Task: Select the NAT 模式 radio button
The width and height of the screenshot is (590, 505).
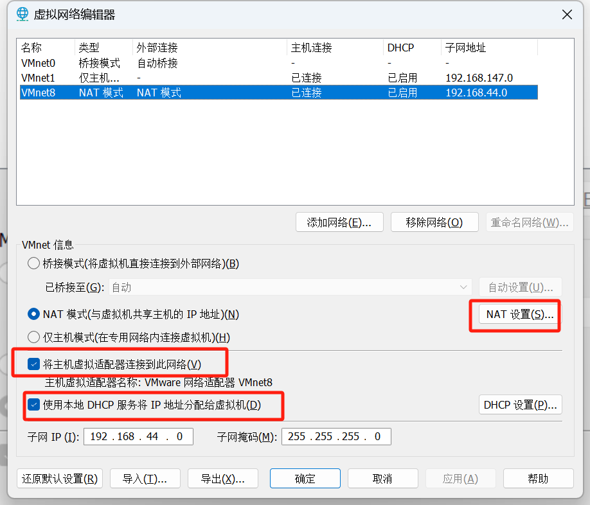Action: click(x=33, y=314)
